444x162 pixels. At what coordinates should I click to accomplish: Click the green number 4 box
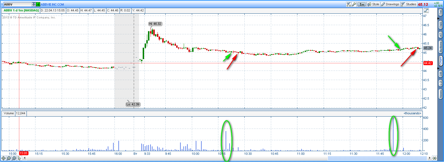pos(38,4)
